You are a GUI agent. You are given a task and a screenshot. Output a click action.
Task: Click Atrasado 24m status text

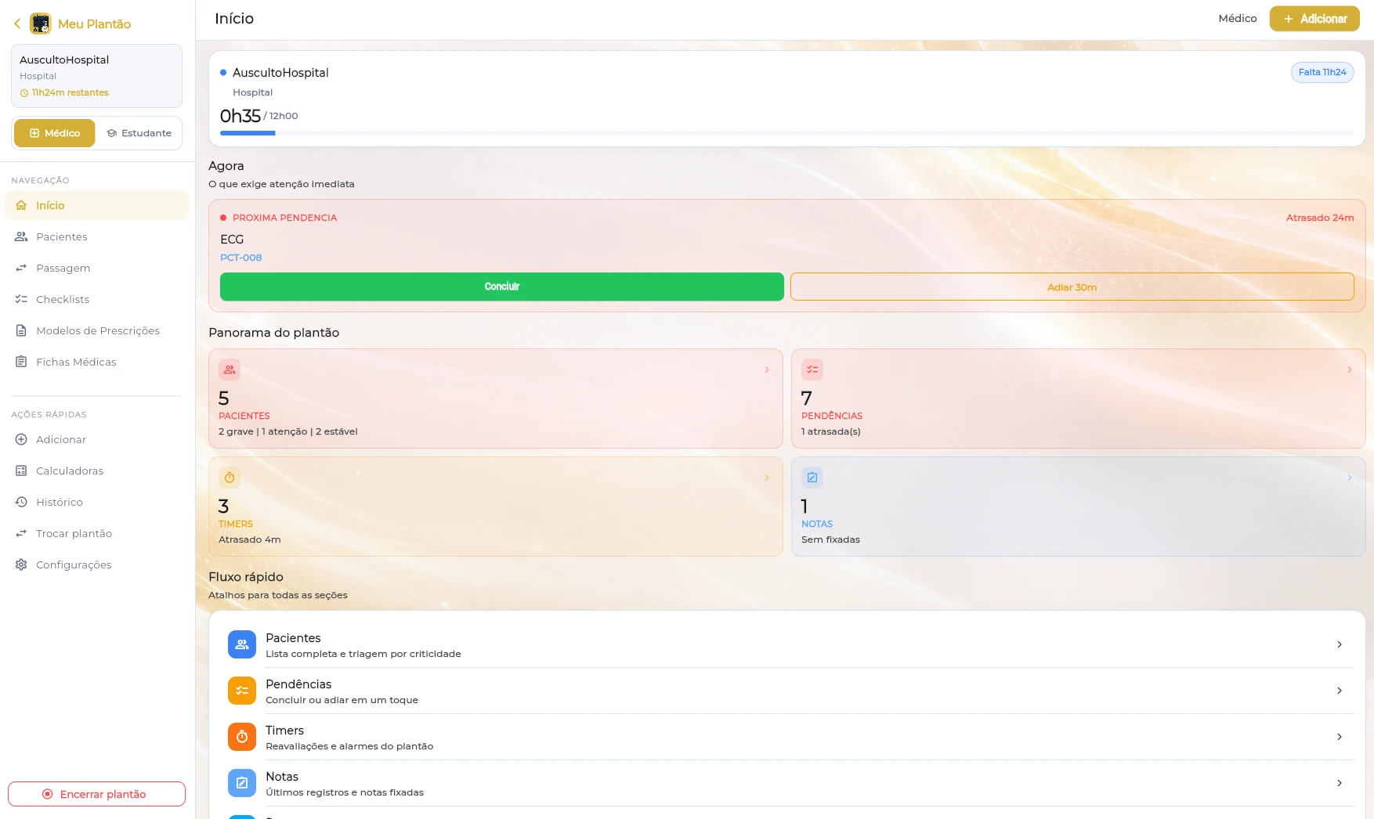[1320, 218]
